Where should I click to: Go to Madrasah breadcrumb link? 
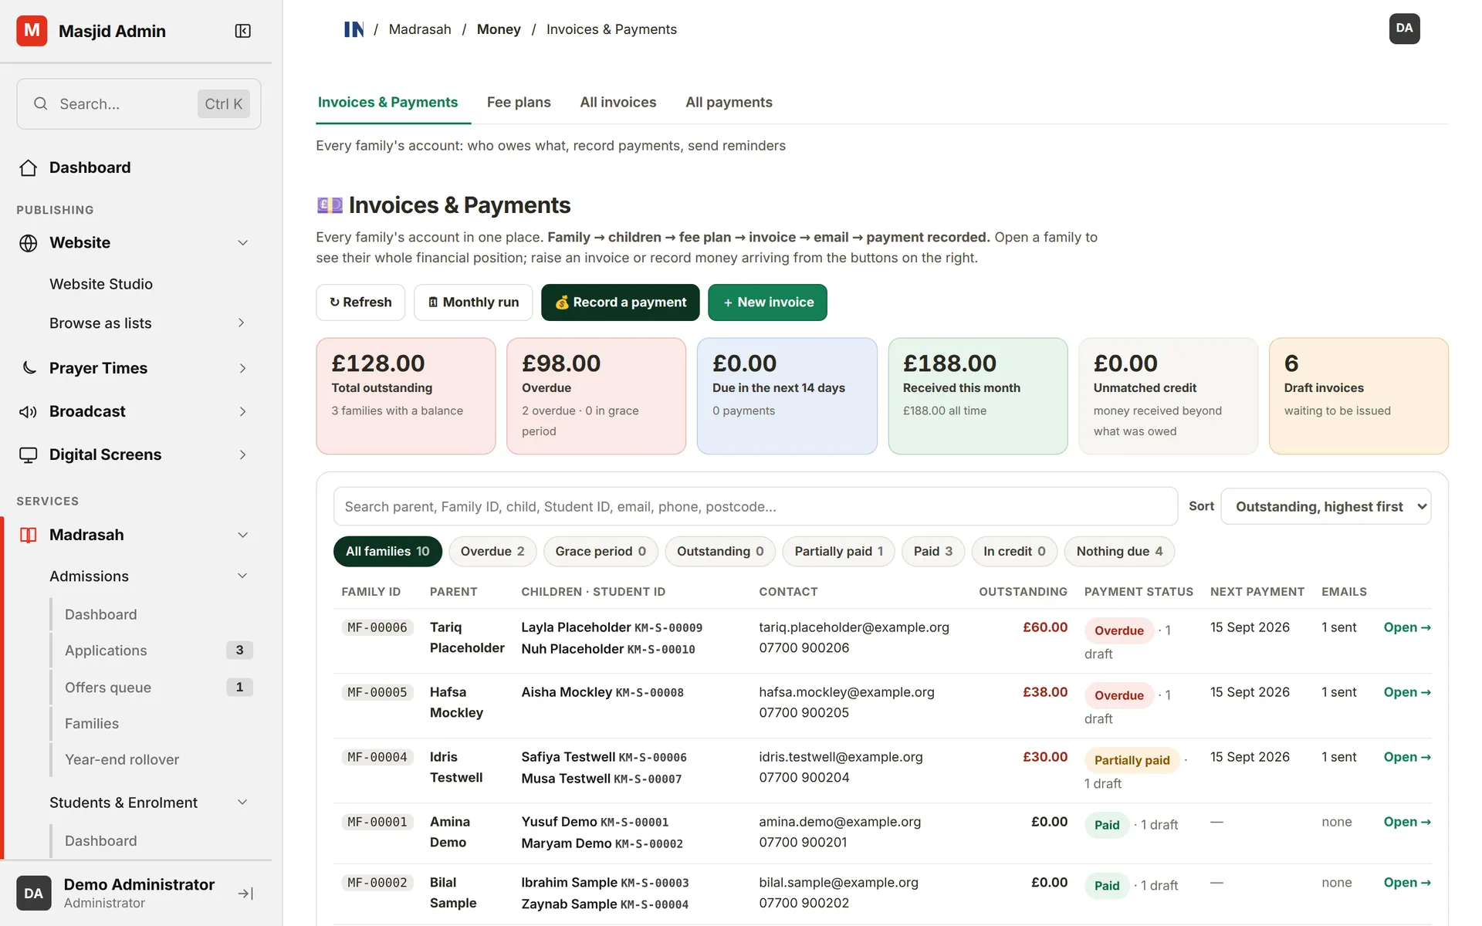(420, 29)
